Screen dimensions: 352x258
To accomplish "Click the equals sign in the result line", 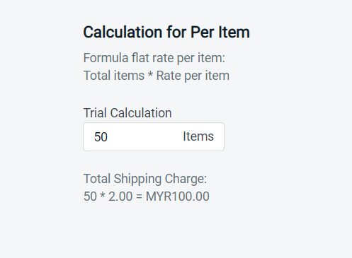I will coord(139,197).
